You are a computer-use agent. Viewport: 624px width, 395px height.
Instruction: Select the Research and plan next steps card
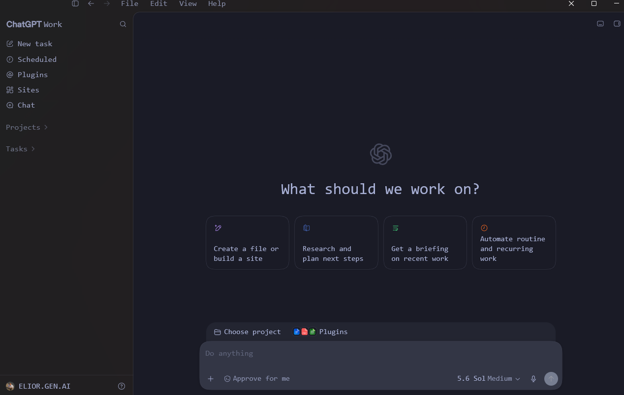point(336,243)
